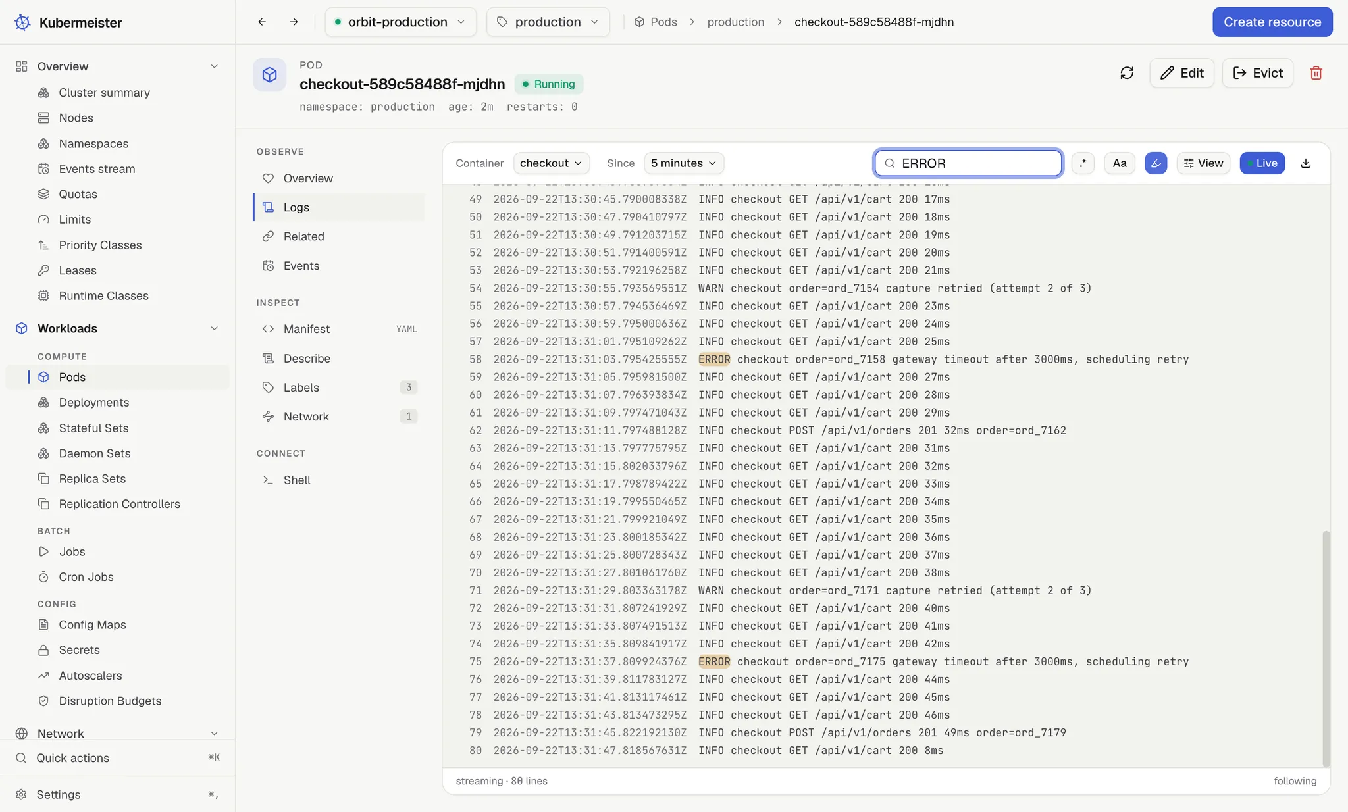This screenshot has width=1348, height=812.
Task: Click the log pane vertical scrollbar
Action: (x=1326, y=648)
